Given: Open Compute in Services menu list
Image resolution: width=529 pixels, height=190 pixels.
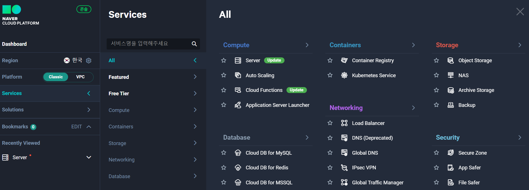Looking at the screenshot, I should (x=153, y=110).
